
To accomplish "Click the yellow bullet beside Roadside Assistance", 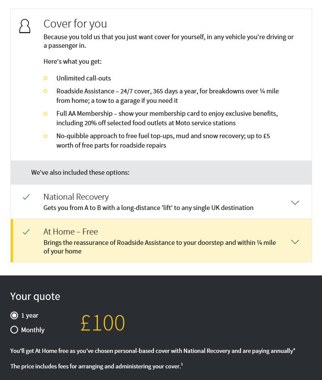I will [45, 91].
